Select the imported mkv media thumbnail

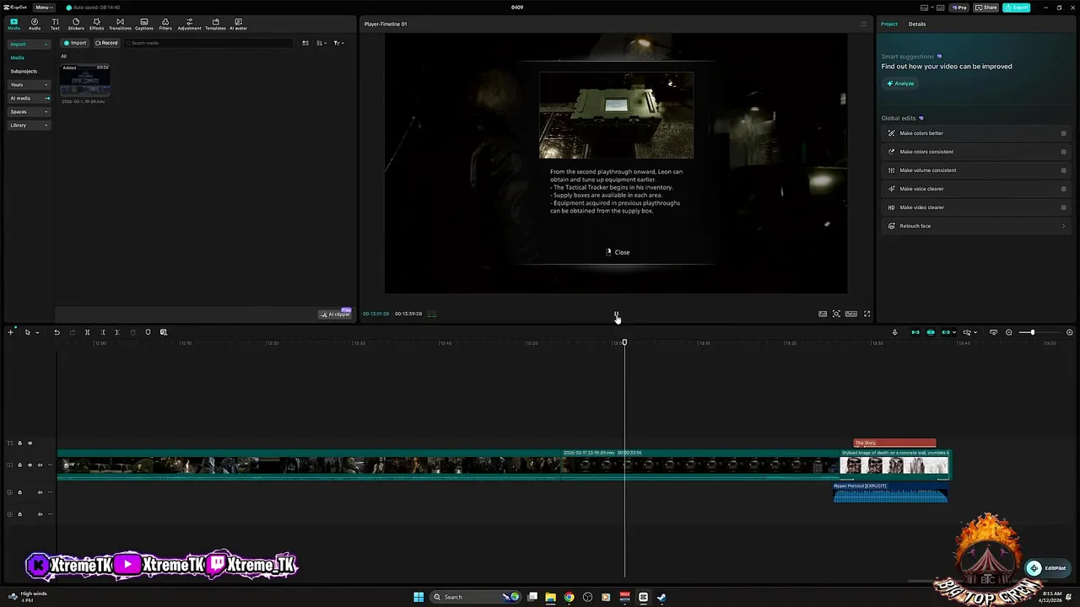click(x=85, y=80)
